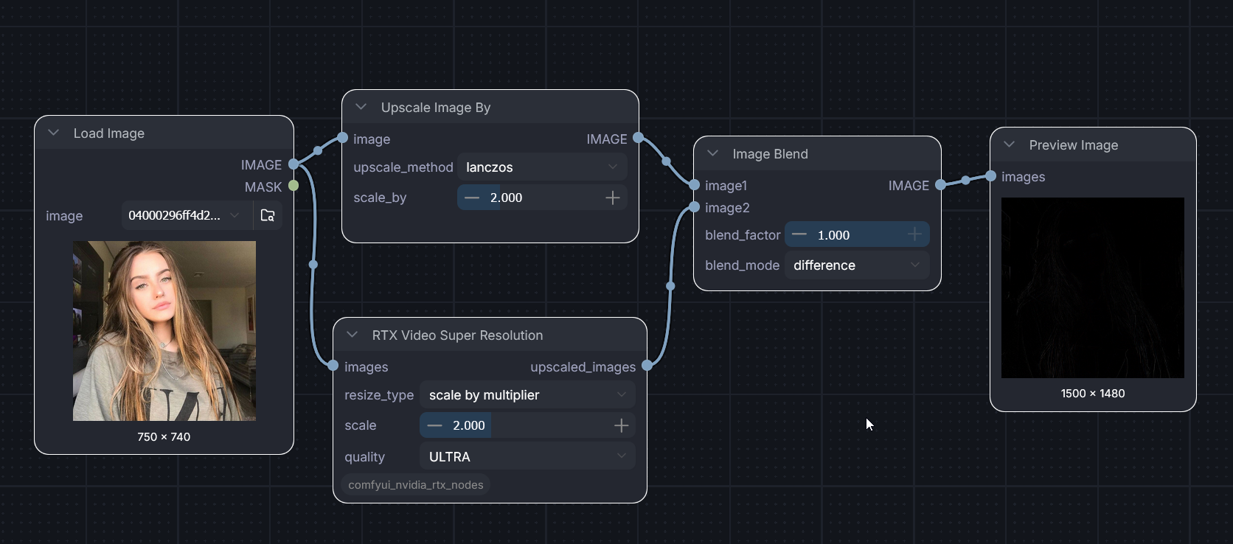Viewport: 1233px width, 544px height.
Task: Increase scale_by with plus icon
Action: point(612,198)
